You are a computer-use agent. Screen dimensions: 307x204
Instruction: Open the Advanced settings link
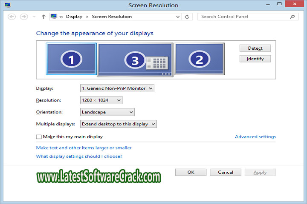255,137
